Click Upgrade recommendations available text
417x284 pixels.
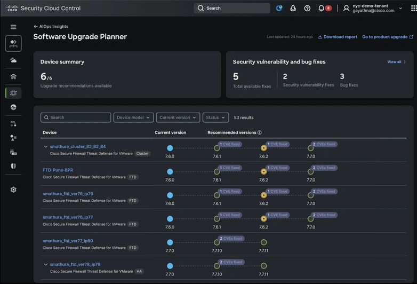(76, 86)
